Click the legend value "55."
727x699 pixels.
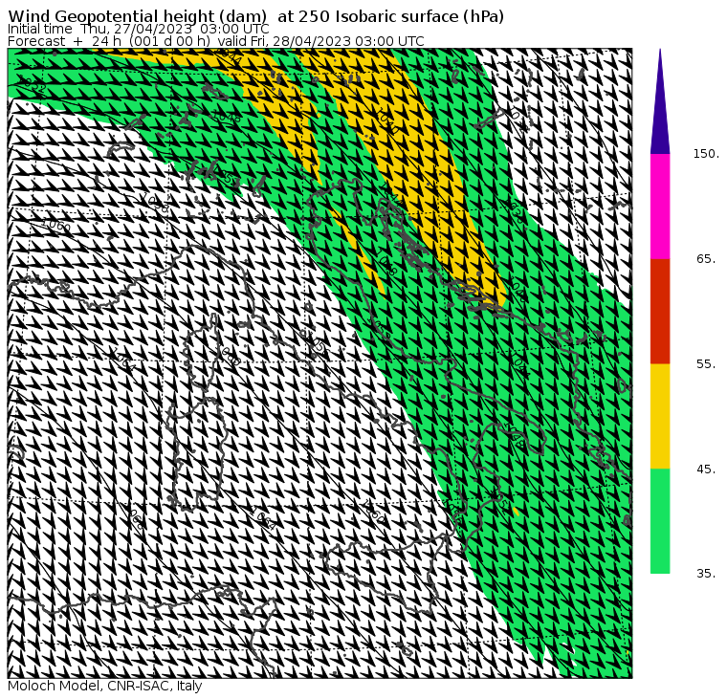click(x=707, y=364)
